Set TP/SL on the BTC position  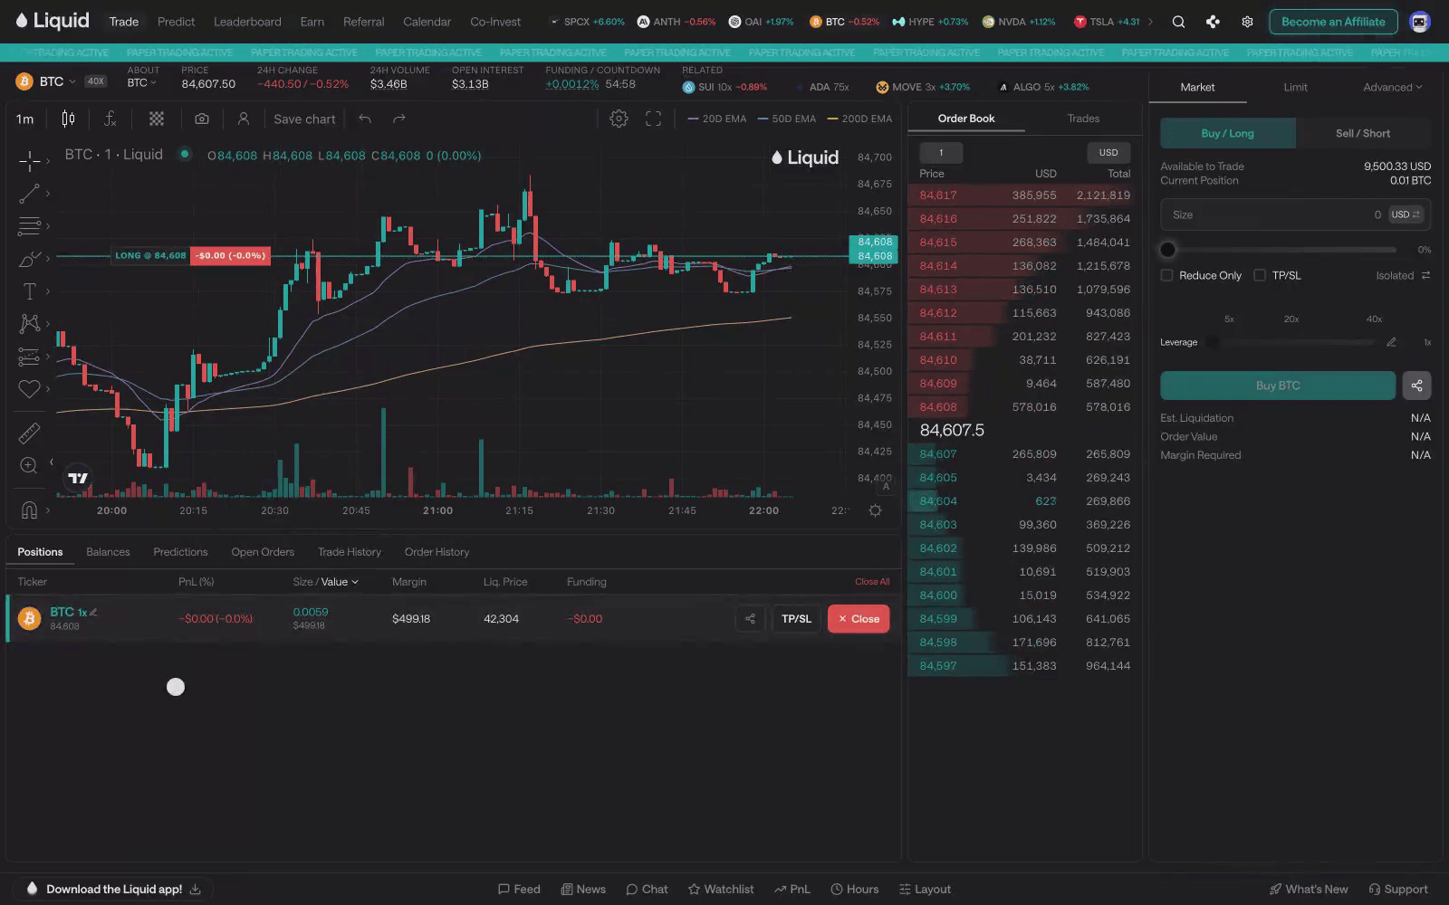[x=796, y=619]
